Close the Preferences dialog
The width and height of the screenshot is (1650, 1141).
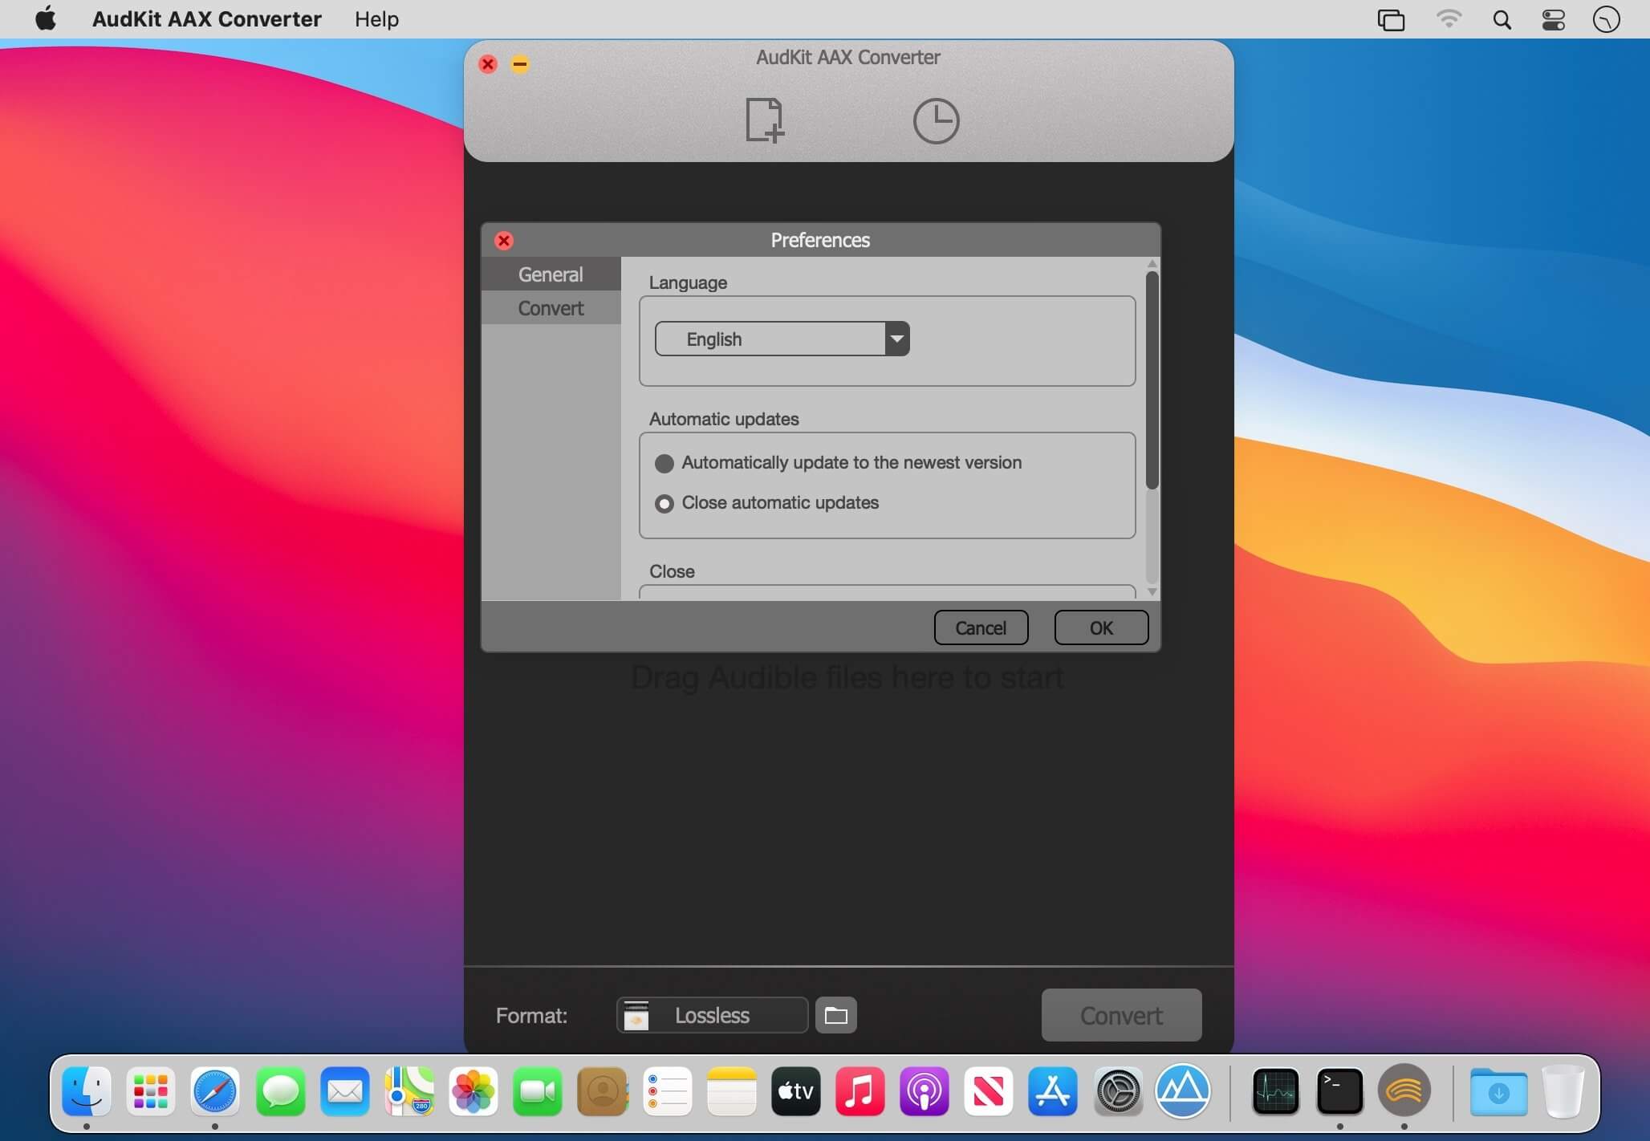click(x=504, y=240)
